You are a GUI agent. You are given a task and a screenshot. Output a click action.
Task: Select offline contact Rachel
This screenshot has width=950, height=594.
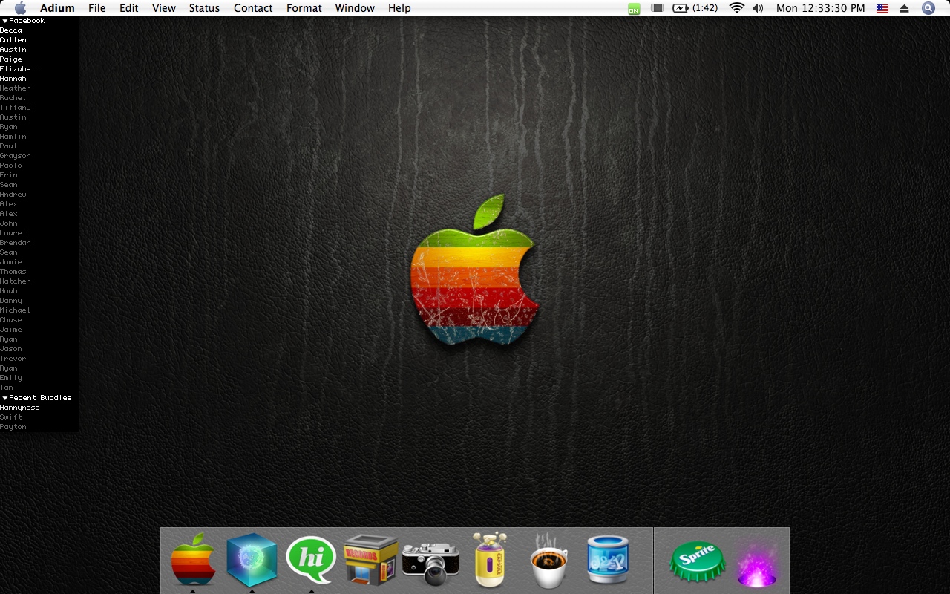pyautogui.click(x=13, y=98)
